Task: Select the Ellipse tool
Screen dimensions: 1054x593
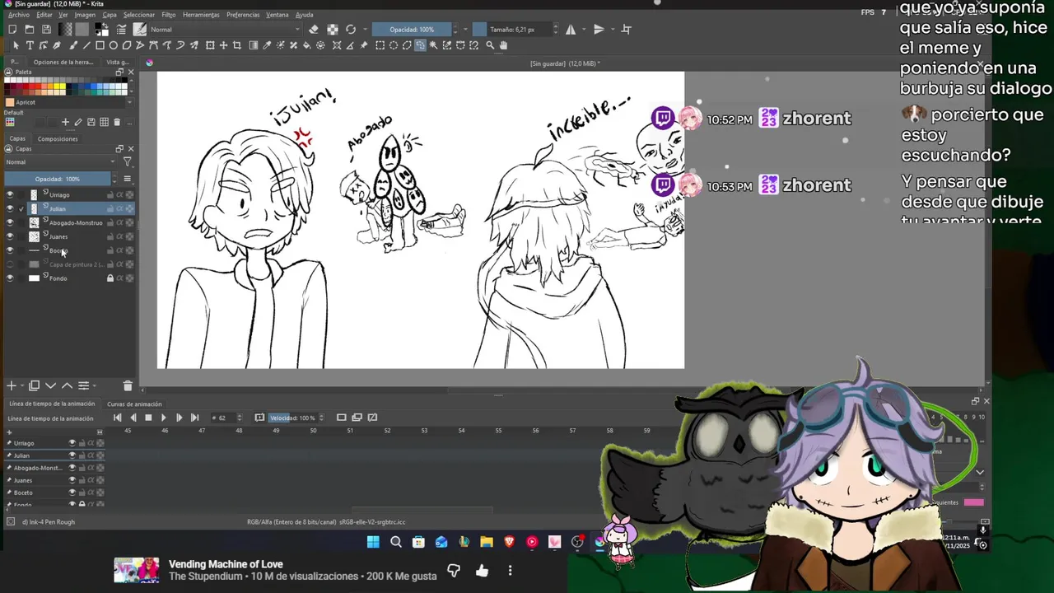Action: pyautogui.click(x=114, y=45)
